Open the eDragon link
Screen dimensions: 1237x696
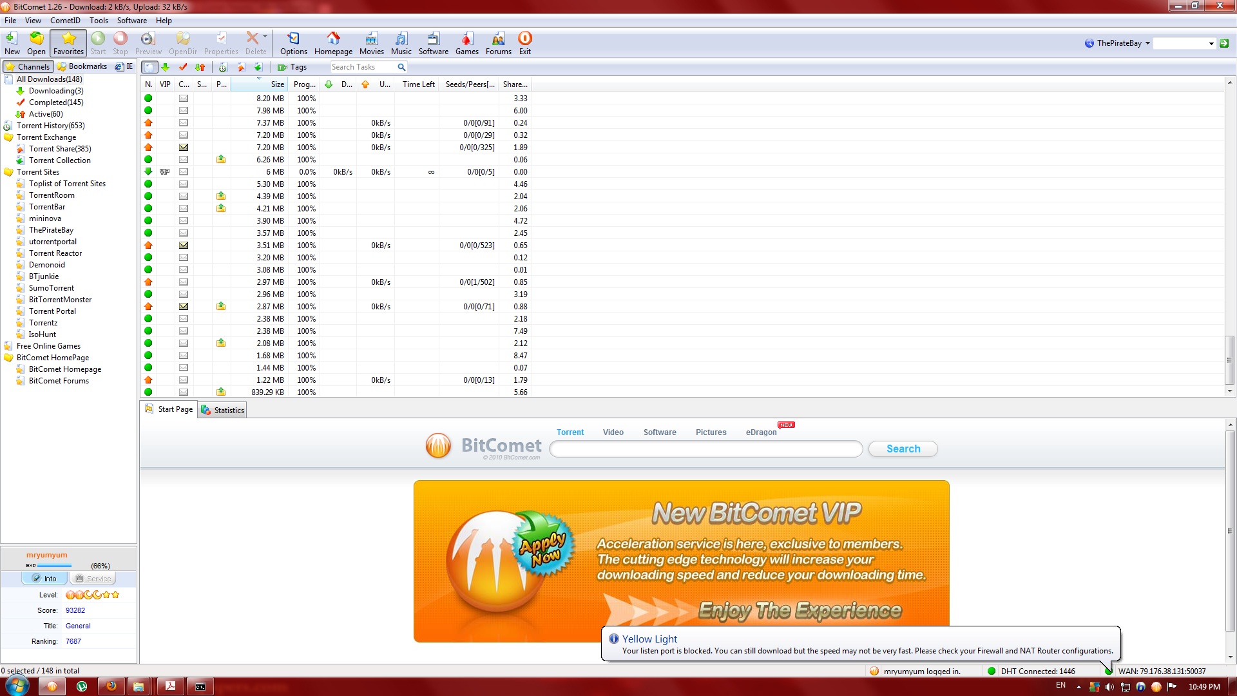[761, 432]
